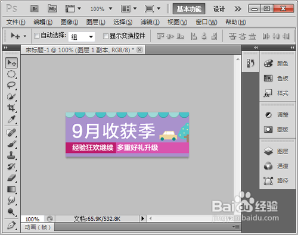Open the 帮助(H) menu
The height and width of the screenshot is (235, 298).
[235, 22]
